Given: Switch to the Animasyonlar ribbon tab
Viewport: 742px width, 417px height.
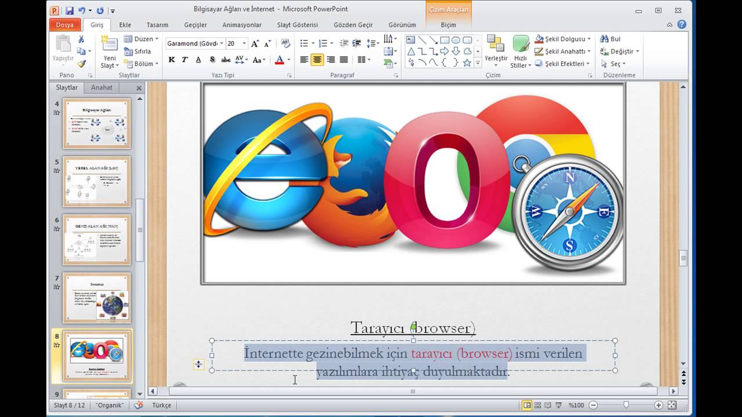Looking at the screenshot, I should pos(242,25).
